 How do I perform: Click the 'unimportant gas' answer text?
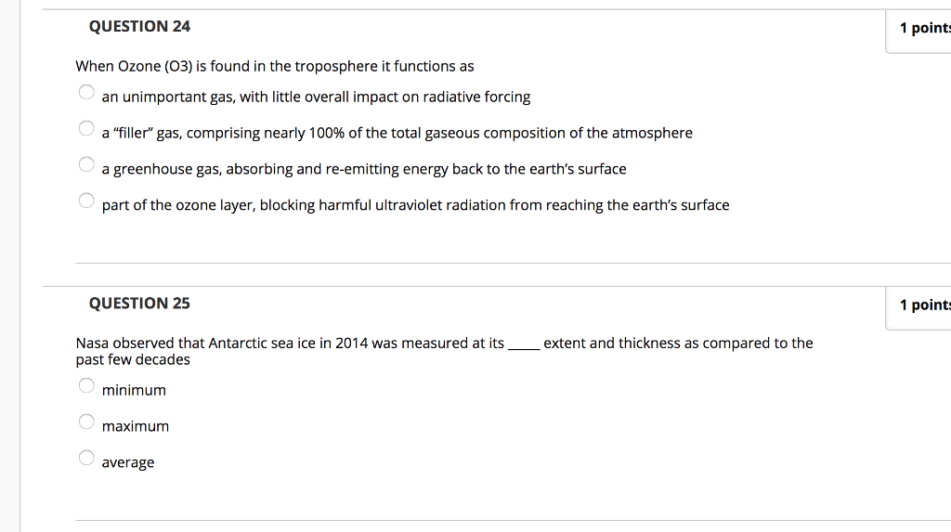(x=316, y=97)
